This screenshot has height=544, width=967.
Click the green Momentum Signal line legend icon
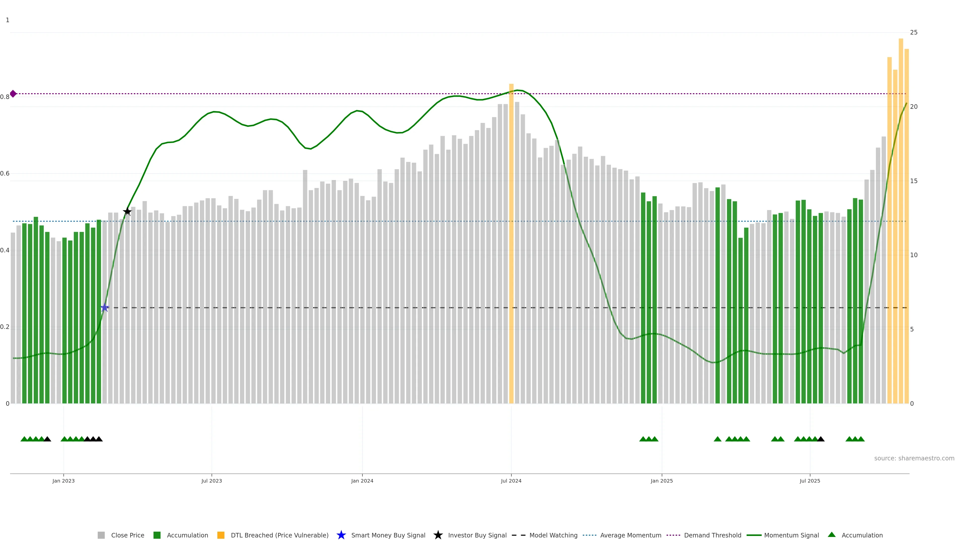pos(754,535)
